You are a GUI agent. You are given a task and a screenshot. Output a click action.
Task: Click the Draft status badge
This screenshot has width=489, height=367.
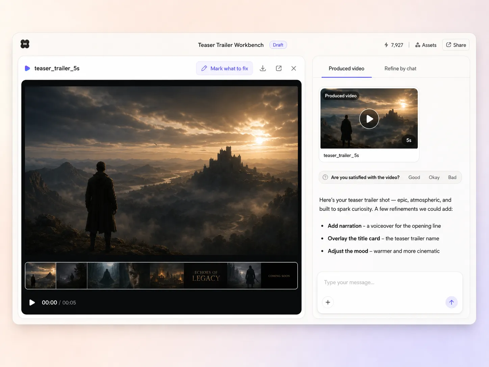[x=278, y=45]
